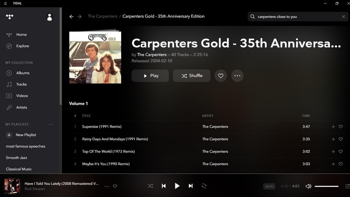350x197 pixels.
Task: Navigate forward with the right arrow
Action: (80, 17)
